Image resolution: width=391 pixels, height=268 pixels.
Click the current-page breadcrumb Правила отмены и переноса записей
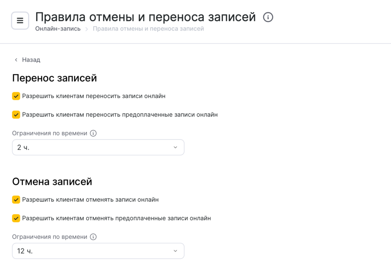pos(149,29)
